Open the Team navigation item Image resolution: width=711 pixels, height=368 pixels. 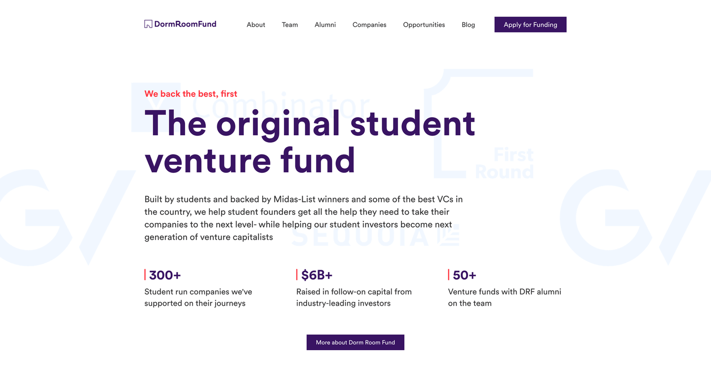click(290, 24)
